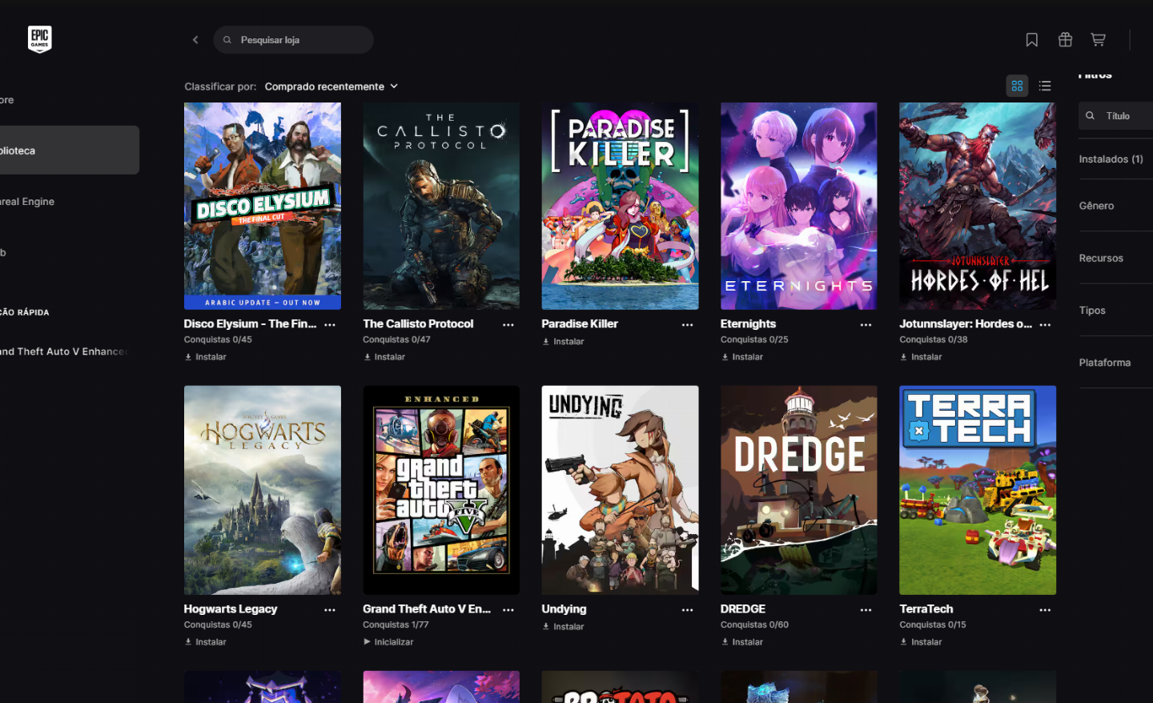The width and height of the screenshot is (1153, 703).
Task: Install Hogwarts Legacy
Action: pos(206,642)
